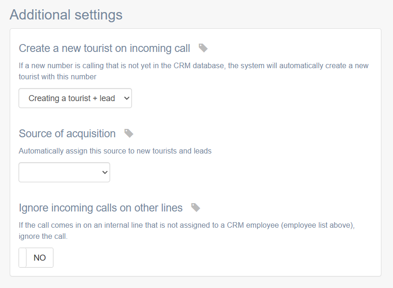Screen dimensions: 393x288
Task: Open the Creating a tourist + lead dropdown
Action: (75, 98)
